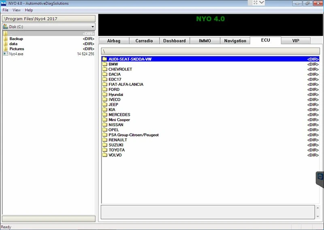Click the SUZUKI folder icon
The width and height of the screenshot is (324, 230).
tap(105, 145)
